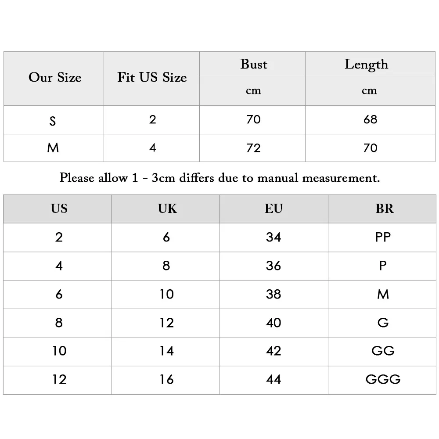Select the 'PP' Brazilian size cell
439x439 pixels.
tap(382, 237)
